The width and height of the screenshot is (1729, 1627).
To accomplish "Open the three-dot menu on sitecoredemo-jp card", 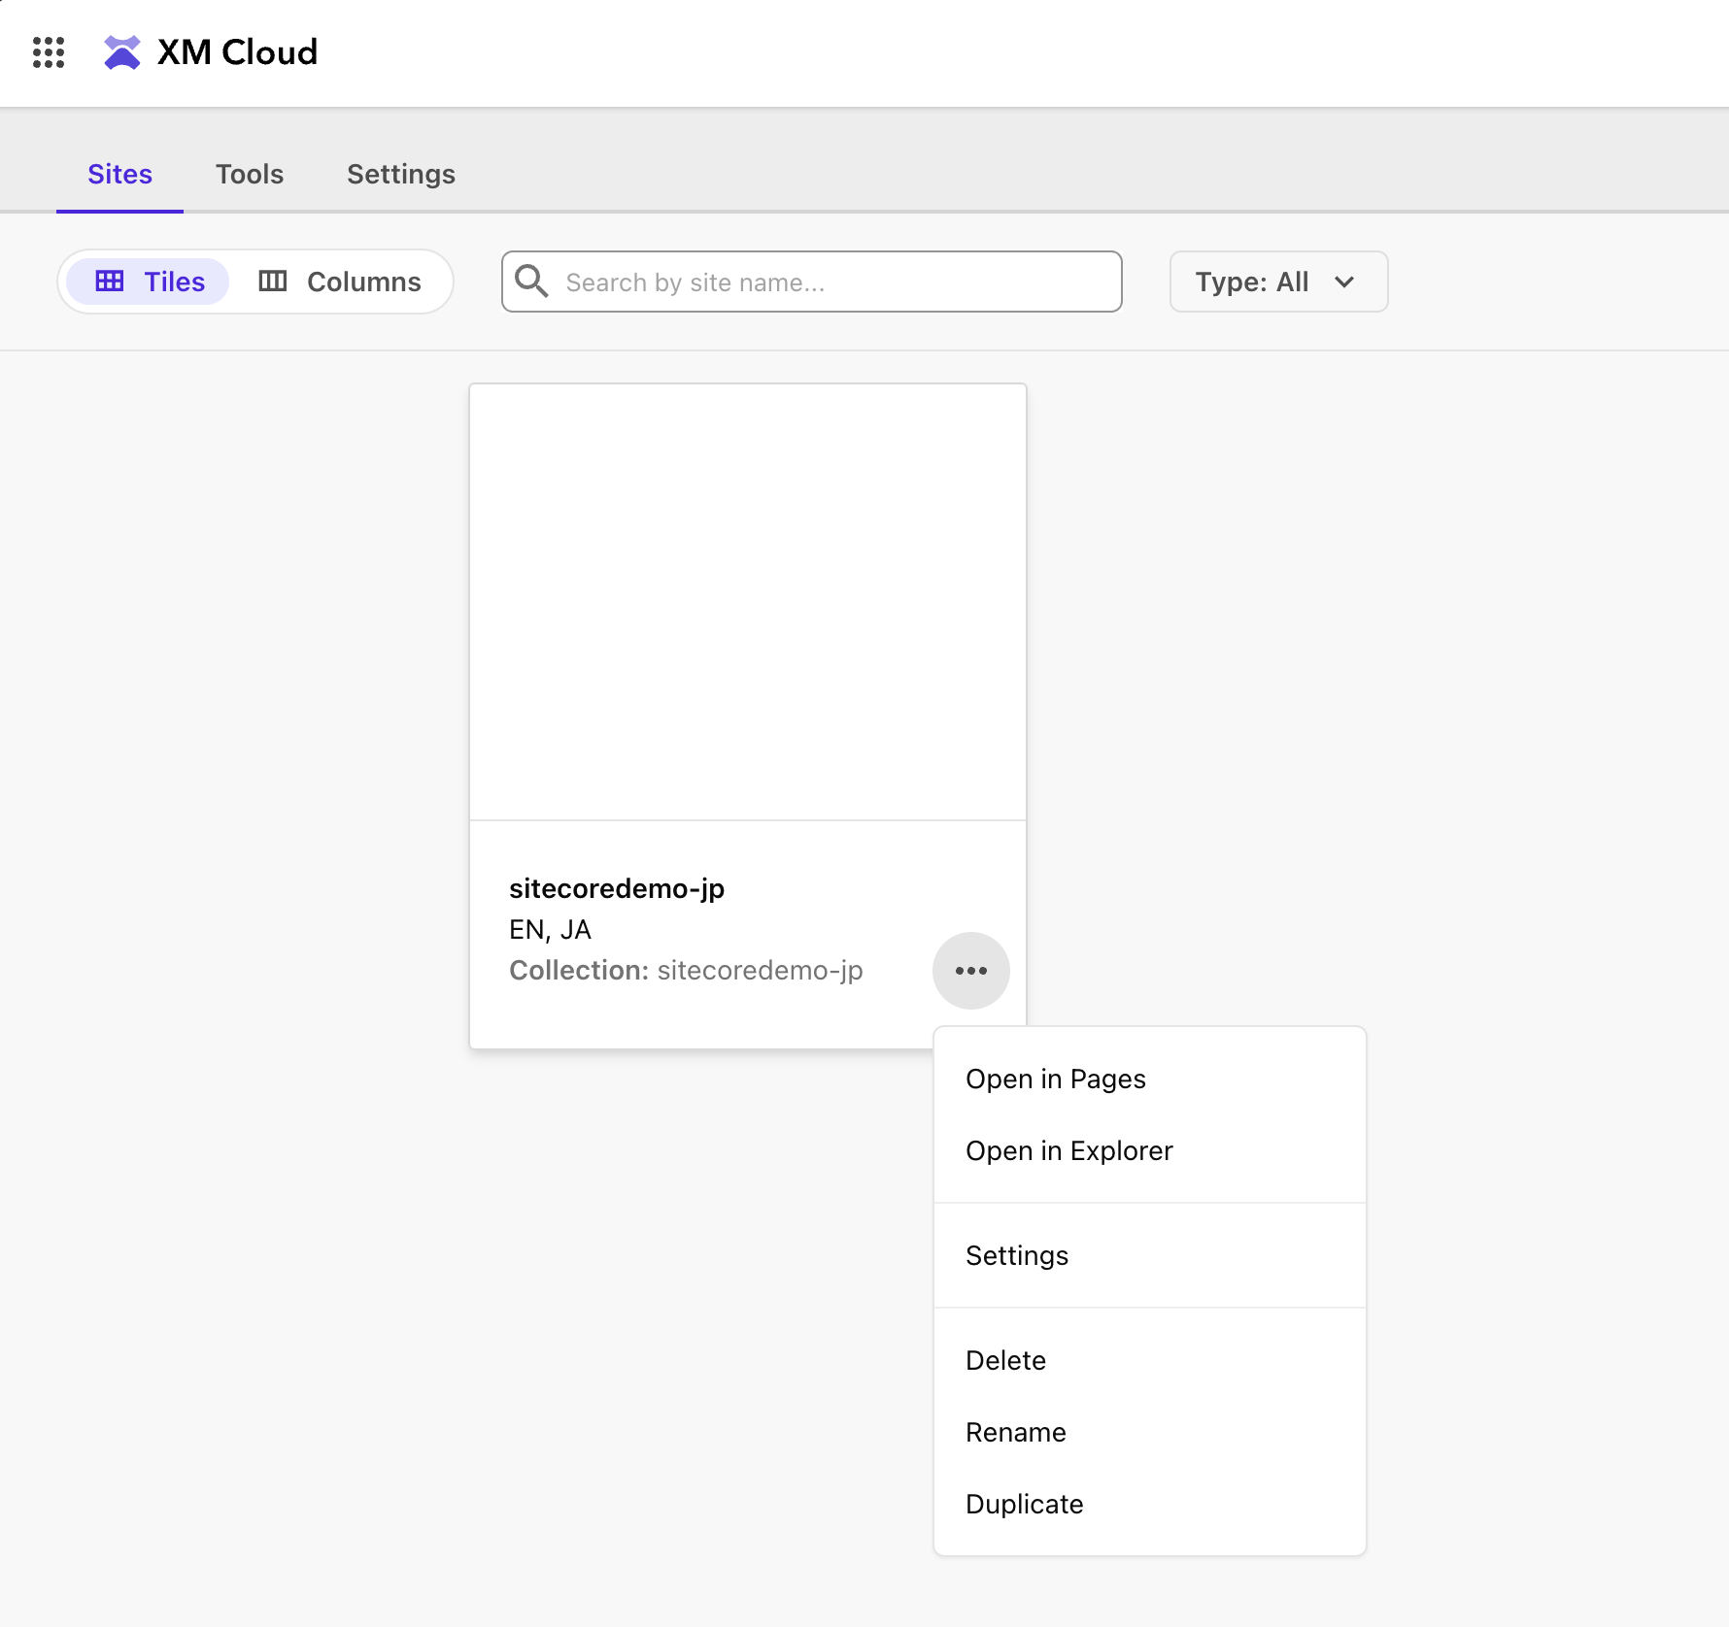I will tap(971, 971).
